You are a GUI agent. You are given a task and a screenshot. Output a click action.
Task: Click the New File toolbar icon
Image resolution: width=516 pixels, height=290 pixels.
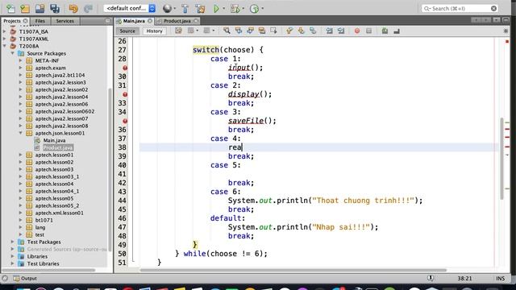pos(10,9)
